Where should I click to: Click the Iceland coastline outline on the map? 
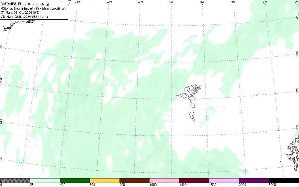tap(17, 25)
